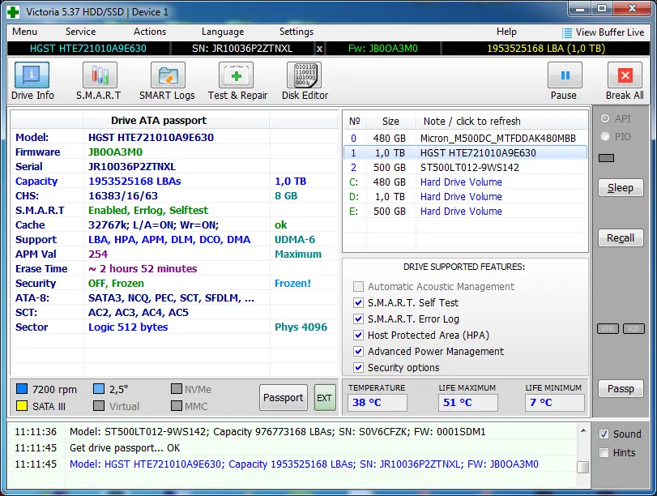This screenshot has width=657, height=496.
Task: Select drive 1 HGST HTE721010A9E630 row
Action: pyautogui.click(x=465, y=153)
